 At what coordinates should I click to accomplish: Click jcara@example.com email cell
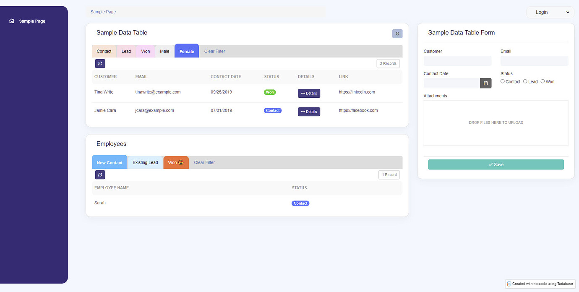154,110
